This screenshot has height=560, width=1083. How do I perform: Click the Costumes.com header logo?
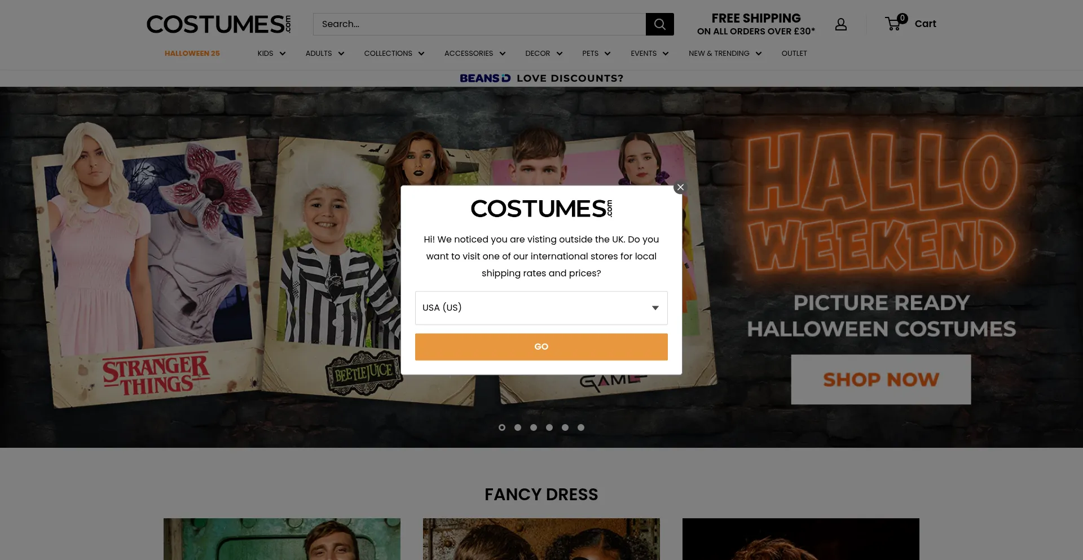[219, 24]
